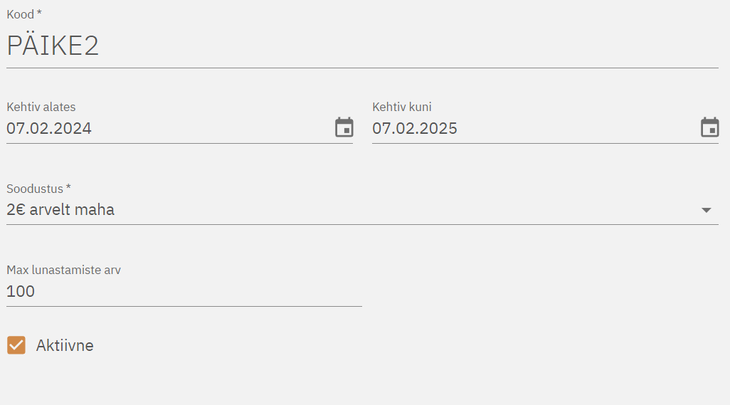Click the Kood label

pyautogui.click(x=20, y=14)
